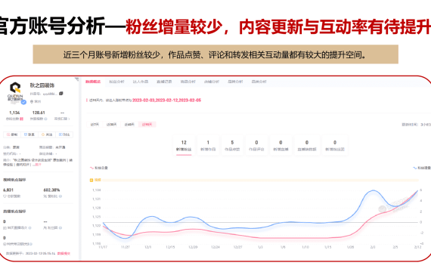Click the info icon beside 90-day live sessions
The image size is (431, 272).
[x=29, y=227]
